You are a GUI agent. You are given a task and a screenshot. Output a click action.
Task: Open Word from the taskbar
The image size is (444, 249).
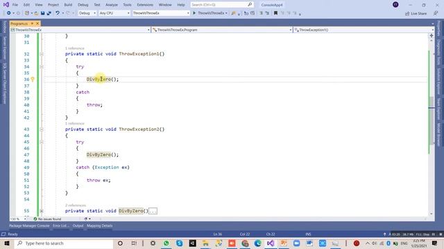[309, 243]
